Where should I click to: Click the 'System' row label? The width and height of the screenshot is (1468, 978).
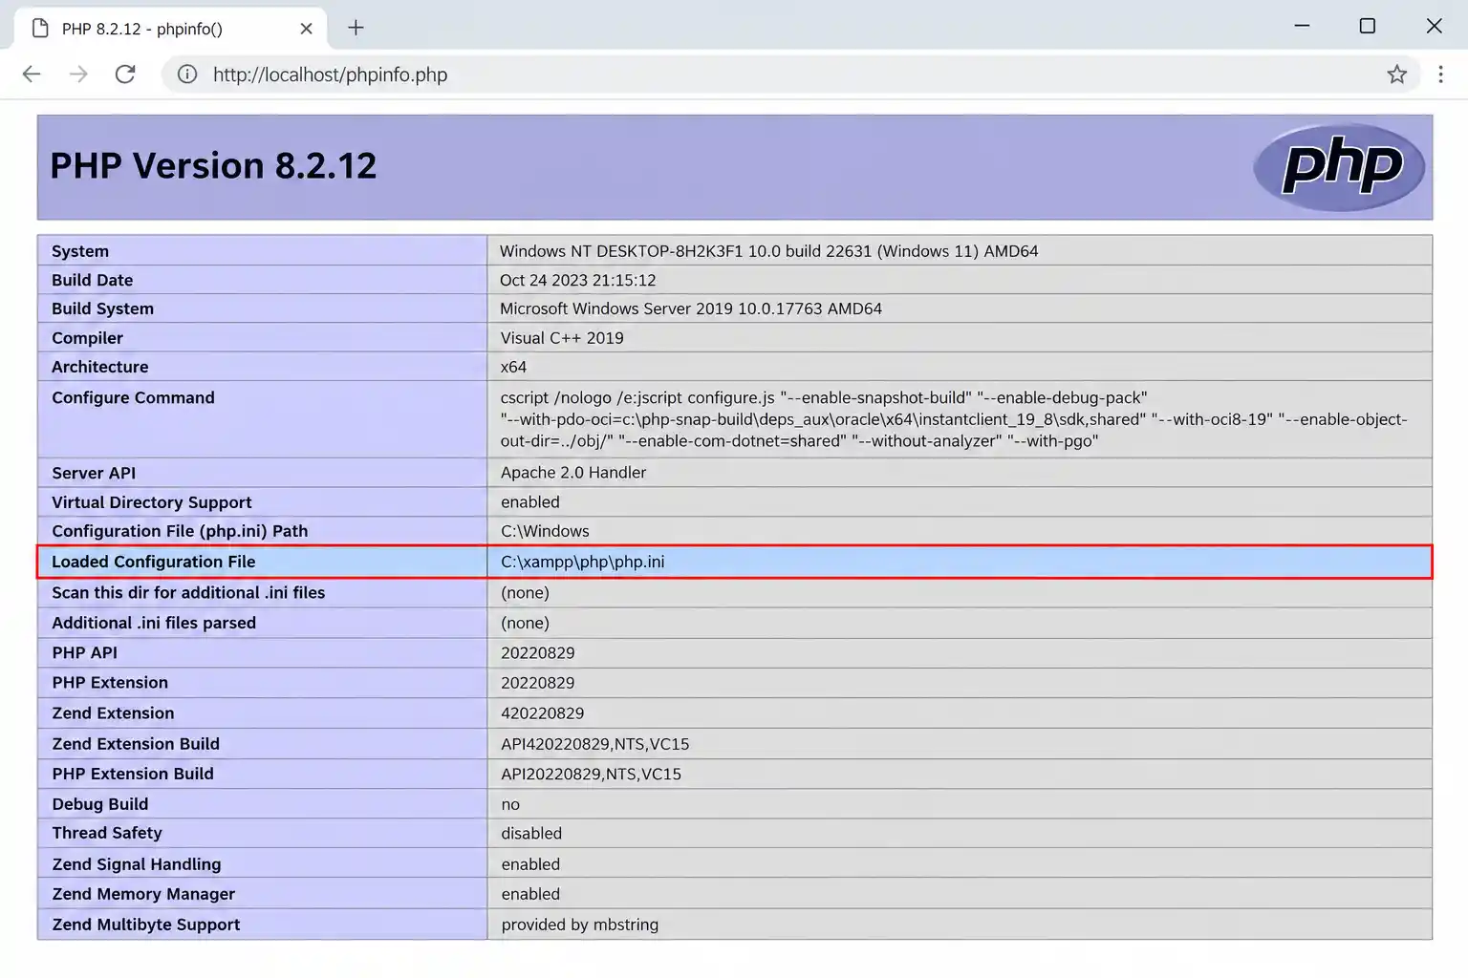[x=80, y=251]
